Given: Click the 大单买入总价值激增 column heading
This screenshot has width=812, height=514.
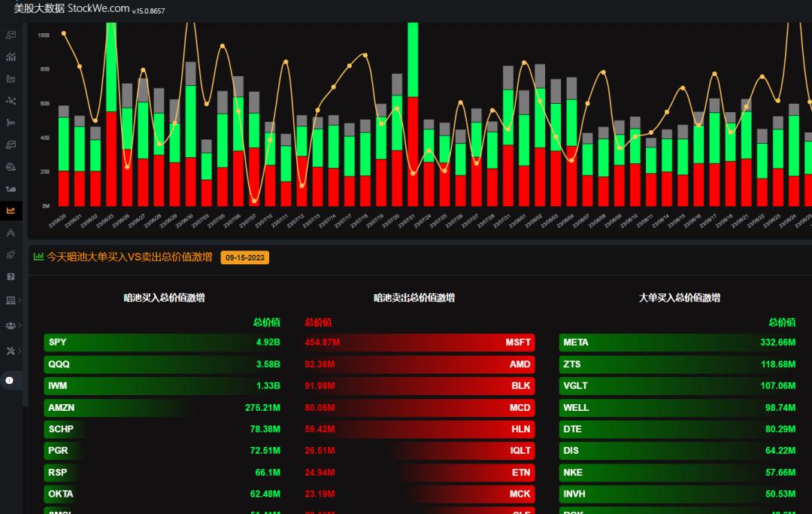Looking at the screenshot, I should [680, 297].
